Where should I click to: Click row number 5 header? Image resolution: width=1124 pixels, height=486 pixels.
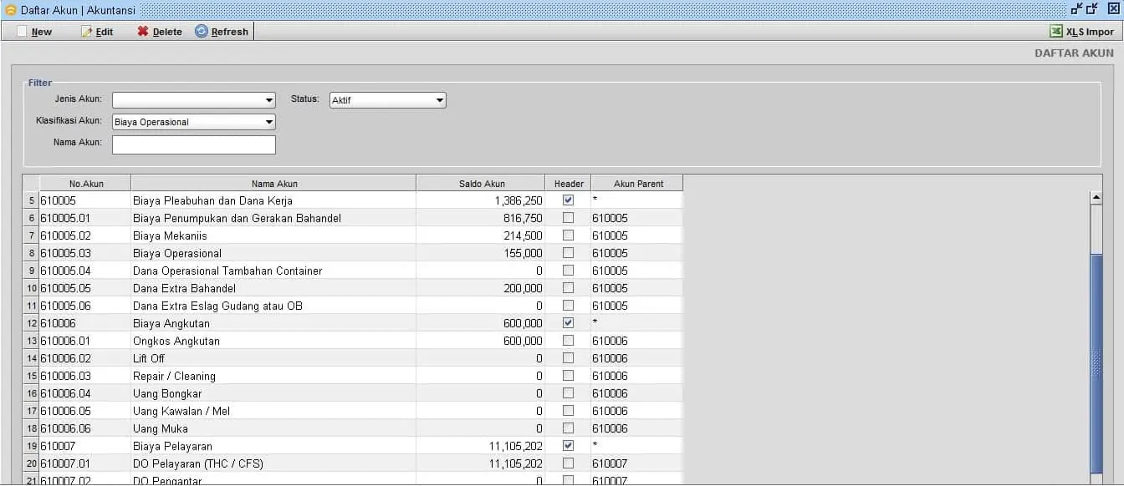pos(31,200)
